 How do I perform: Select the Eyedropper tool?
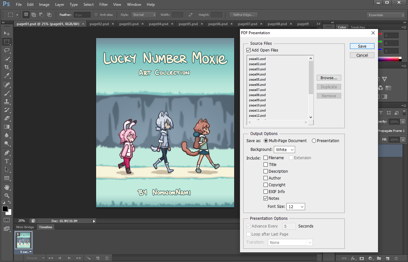click(7, 75)
